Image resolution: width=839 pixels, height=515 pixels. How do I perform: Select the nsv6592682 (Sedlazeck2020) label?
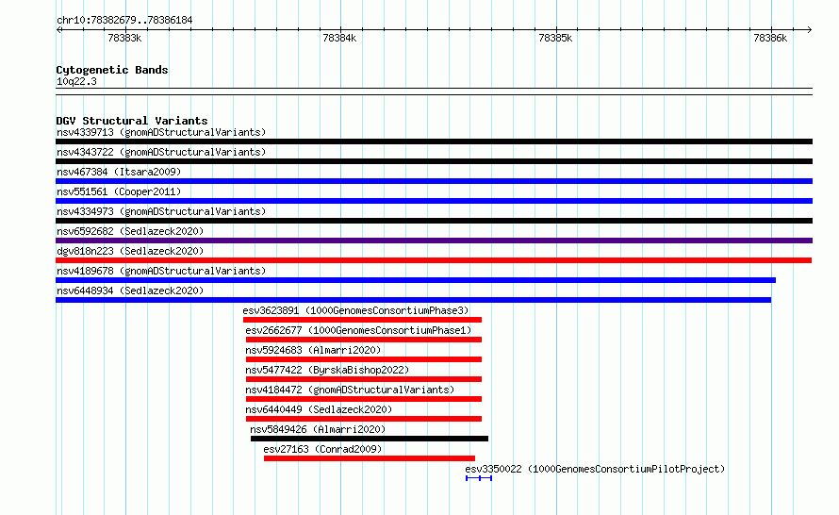130,231
